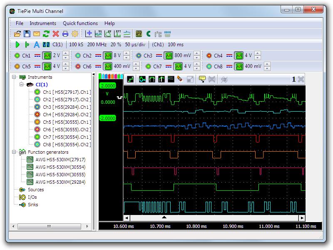Click the red X delete icon in the main toolbar

point(56,34)
